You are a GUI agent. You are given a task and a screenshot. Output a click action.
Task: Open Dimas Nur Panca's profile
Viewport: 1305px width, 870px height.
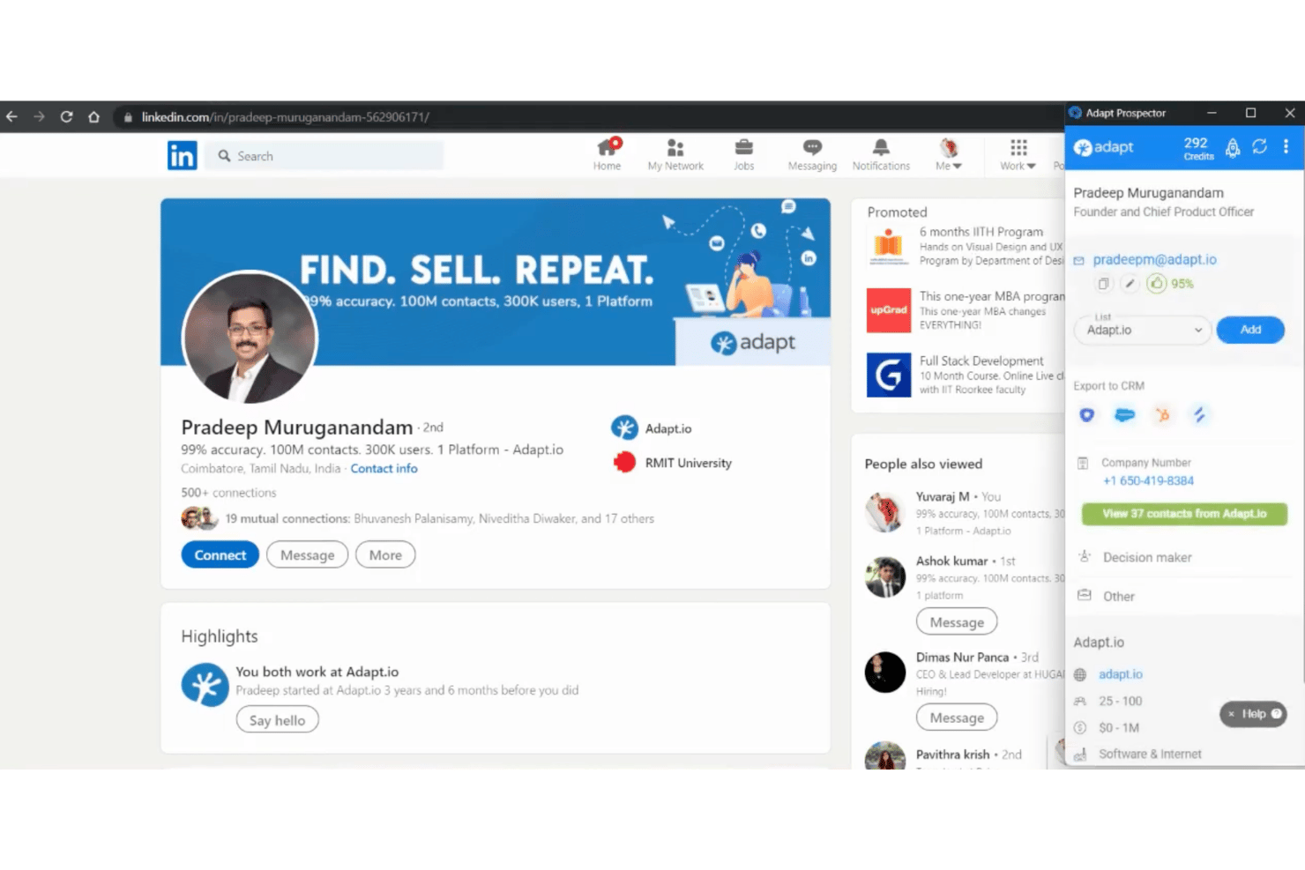click(x=962, y=658)
